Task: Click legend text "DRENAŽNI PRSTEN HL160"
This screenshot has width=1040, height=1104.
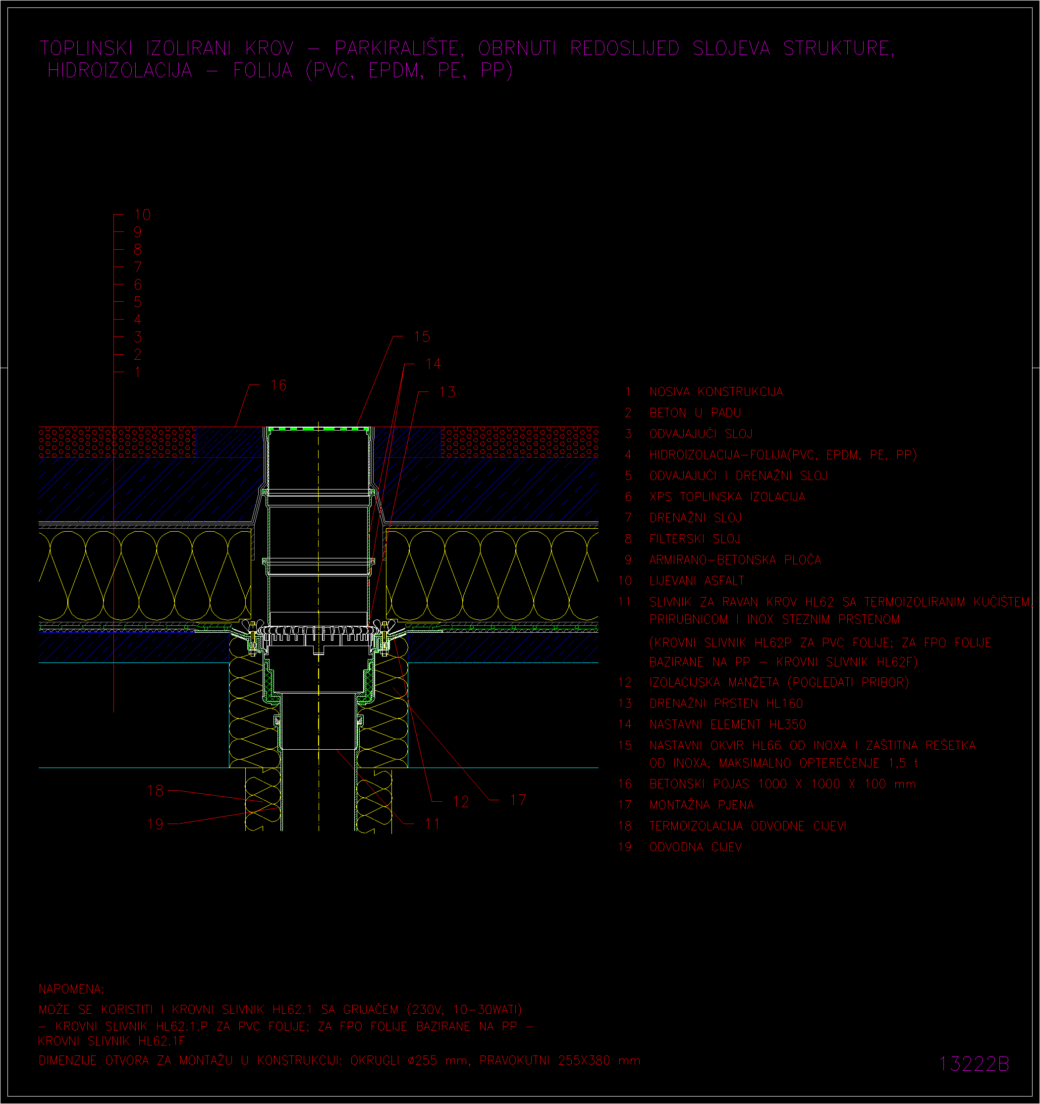Action: coord(726,704)
